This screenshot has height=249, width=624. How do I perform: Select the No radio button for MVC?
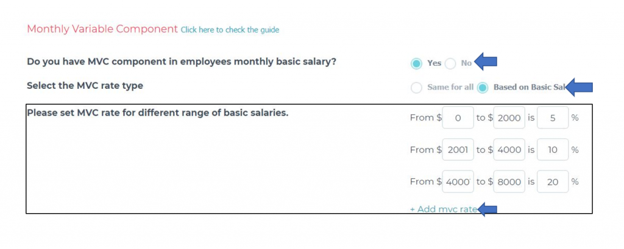click(x=450, y=63)
